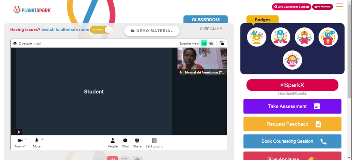Open the How SparkX works link
This screenshot has height=160, width=352.
tap(292, 93)
